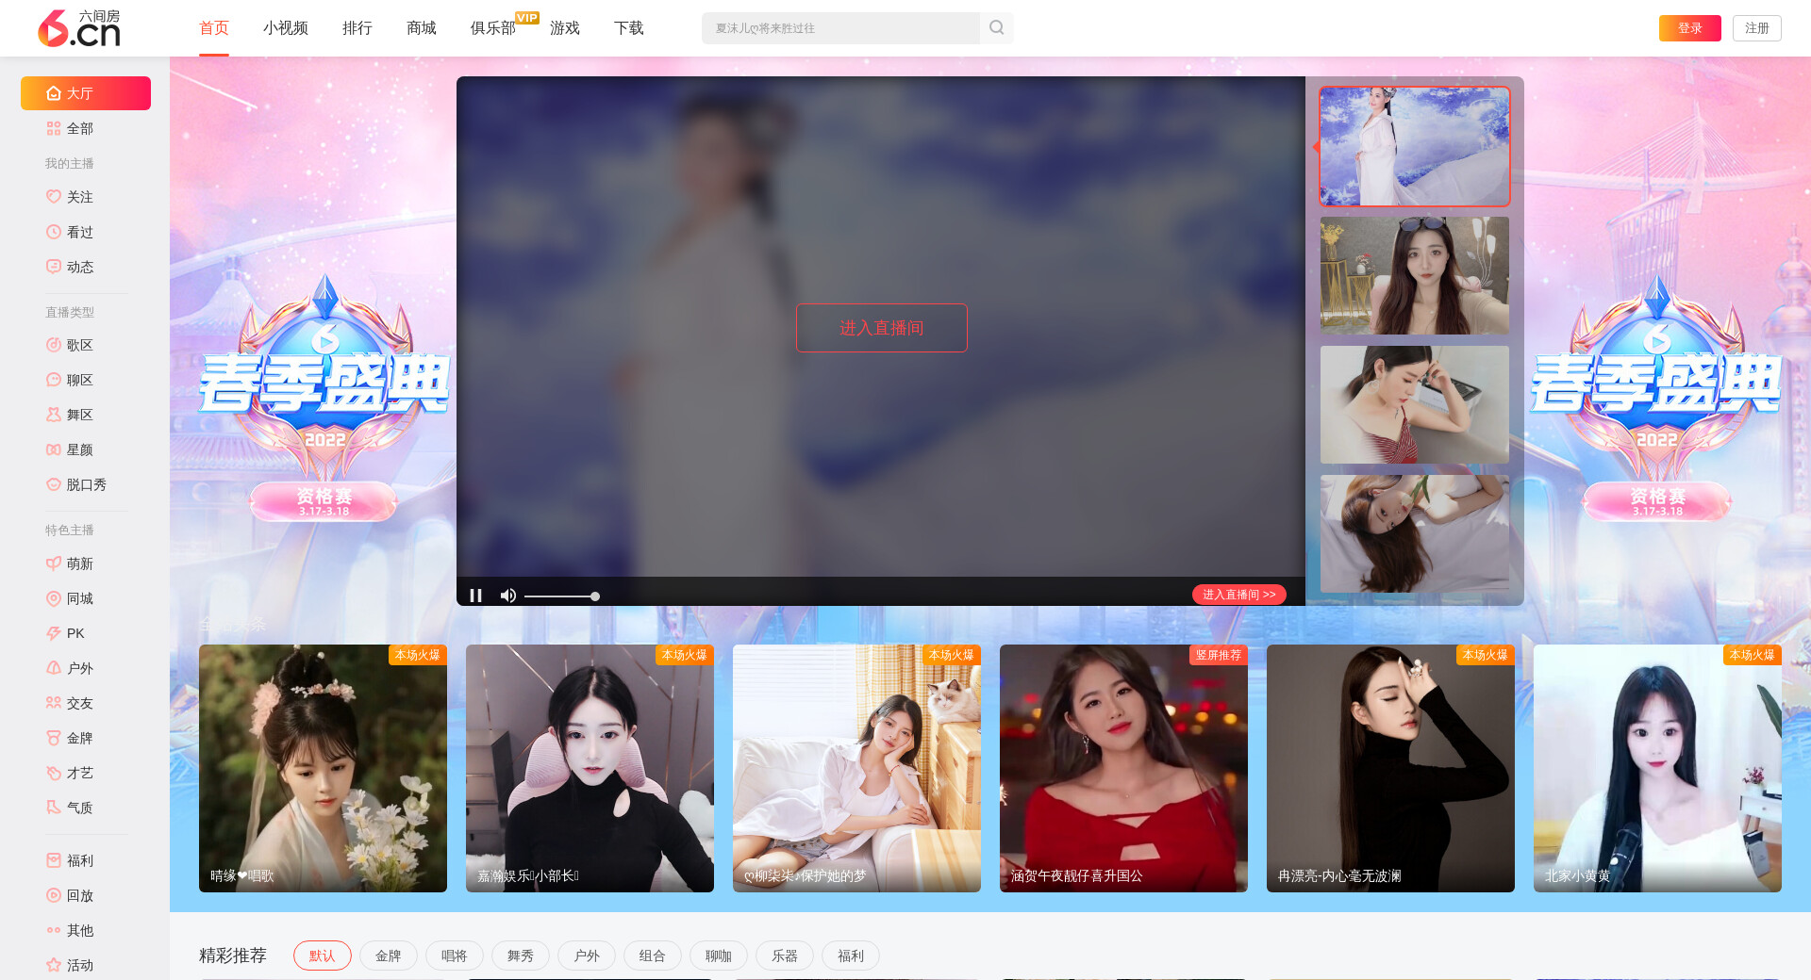Select the 金牌 filter pill
This screenshot has width=1811, height=980.
[389, 955]
